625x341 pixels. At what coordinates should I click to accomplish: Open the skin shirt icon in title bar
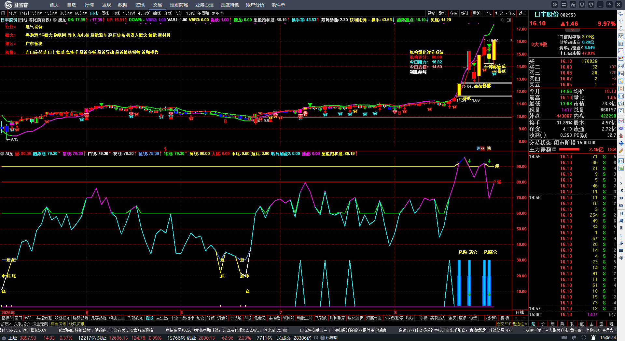[x=591, y=5]
